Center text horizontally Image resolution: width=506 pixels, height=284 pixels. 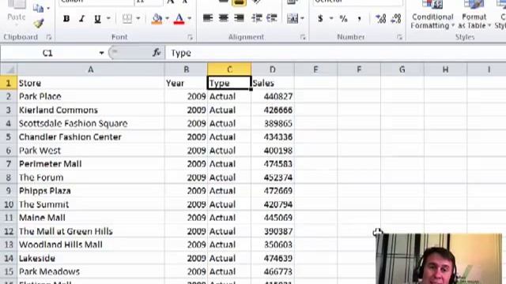[x=223, y=18]
